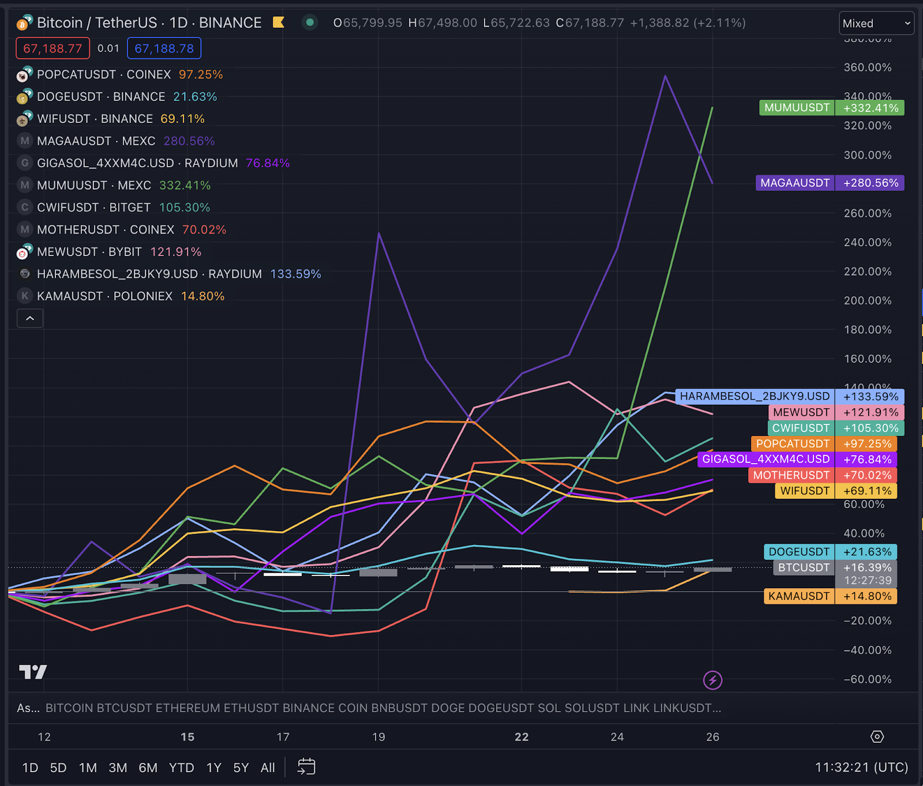This screenshot has width=923, height=786.
Task: Click the CWIFUSDT letter C icon
Action: click(x=25, y=208)
